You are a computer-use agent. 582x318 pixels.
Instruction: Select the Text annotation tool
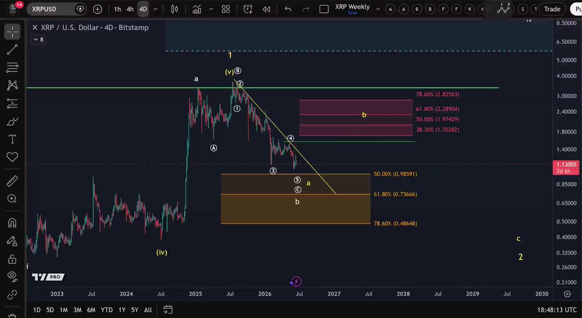[x=12, y=139]
